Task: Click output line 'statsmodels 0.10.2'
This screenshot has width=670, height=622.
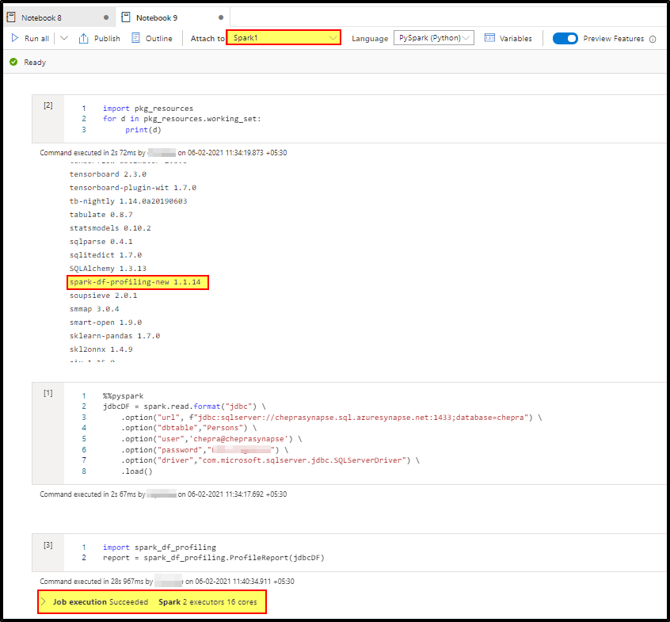Action: (110, 228)
